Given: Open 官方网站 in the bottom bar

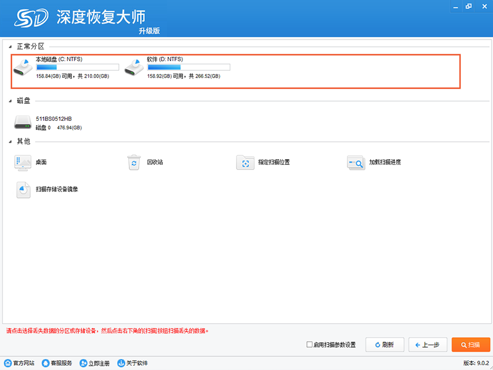Looking at the screenshot, I should (19, 363).
